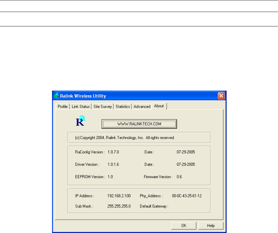
Task: Switch to the Link Status tab
Action: click(x=81, y=107)
